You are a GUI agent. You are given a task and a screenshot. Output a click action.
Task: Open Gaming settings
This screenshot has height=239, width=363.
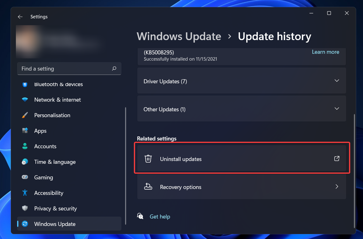coord(69,177)
